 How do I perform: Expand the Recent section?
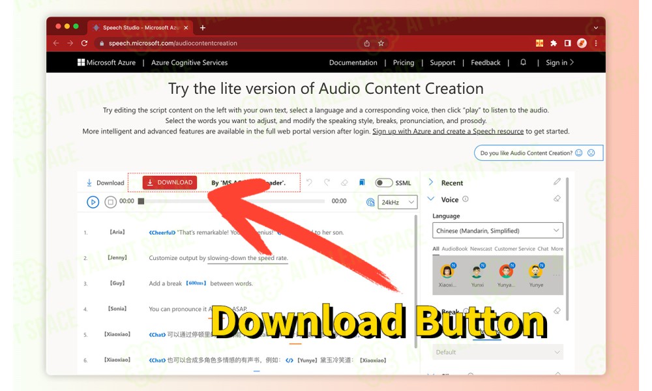[431, 182]
